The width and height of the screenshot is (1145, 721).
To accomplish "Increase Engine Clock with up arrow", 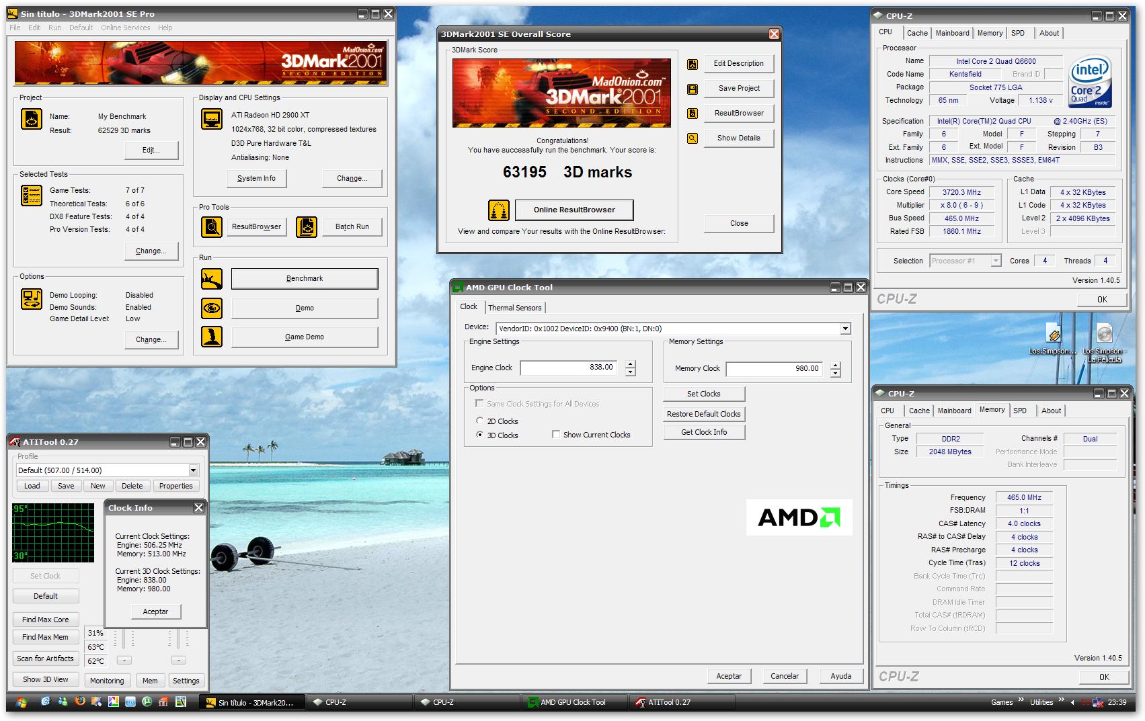I will tap(630, 364).
